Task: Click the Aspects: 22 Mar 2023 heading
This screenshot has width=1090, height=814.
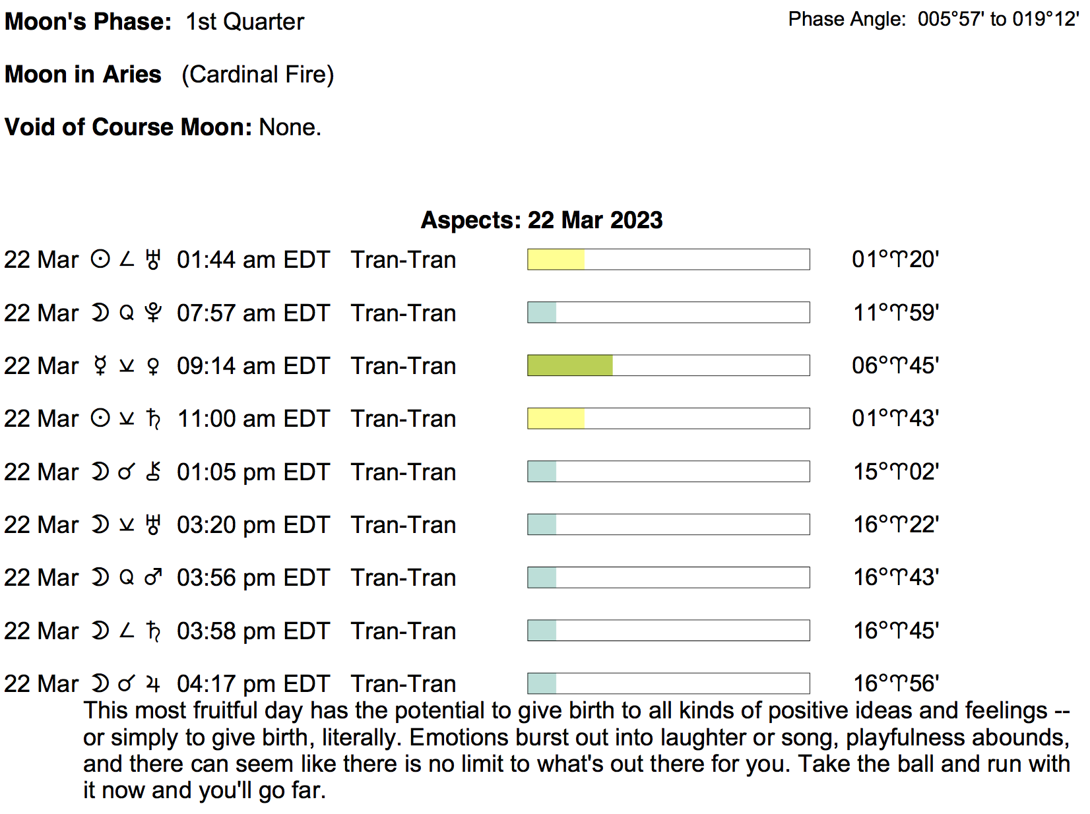Action: coord(541,220)
